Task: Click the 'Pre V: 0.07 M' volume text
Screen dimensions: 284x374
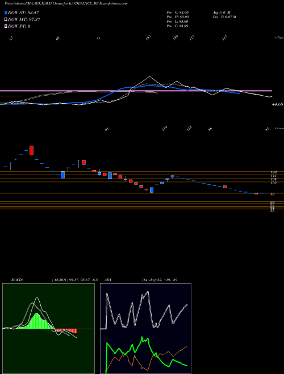Action: 224,17
